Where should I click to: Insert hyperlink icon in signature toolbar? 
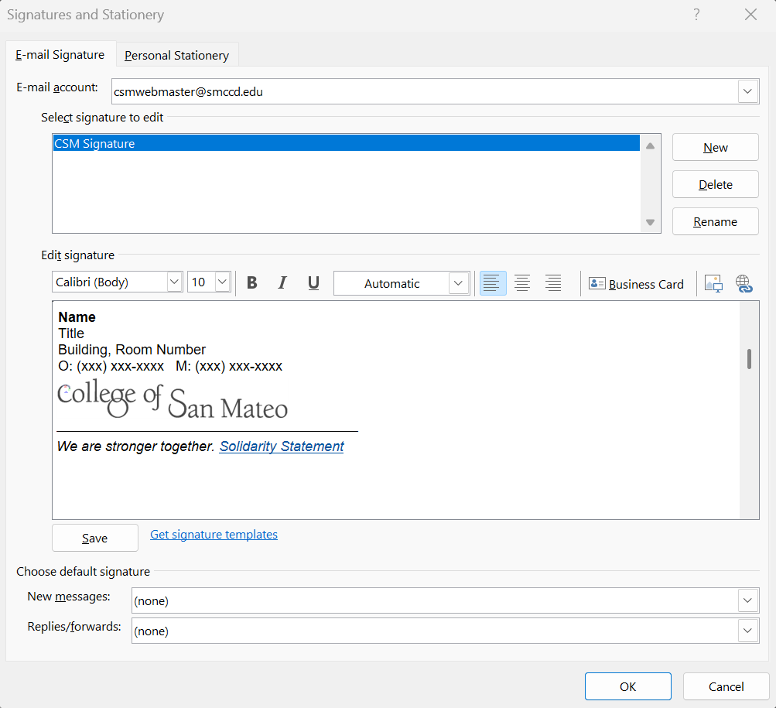coord(744,284)
